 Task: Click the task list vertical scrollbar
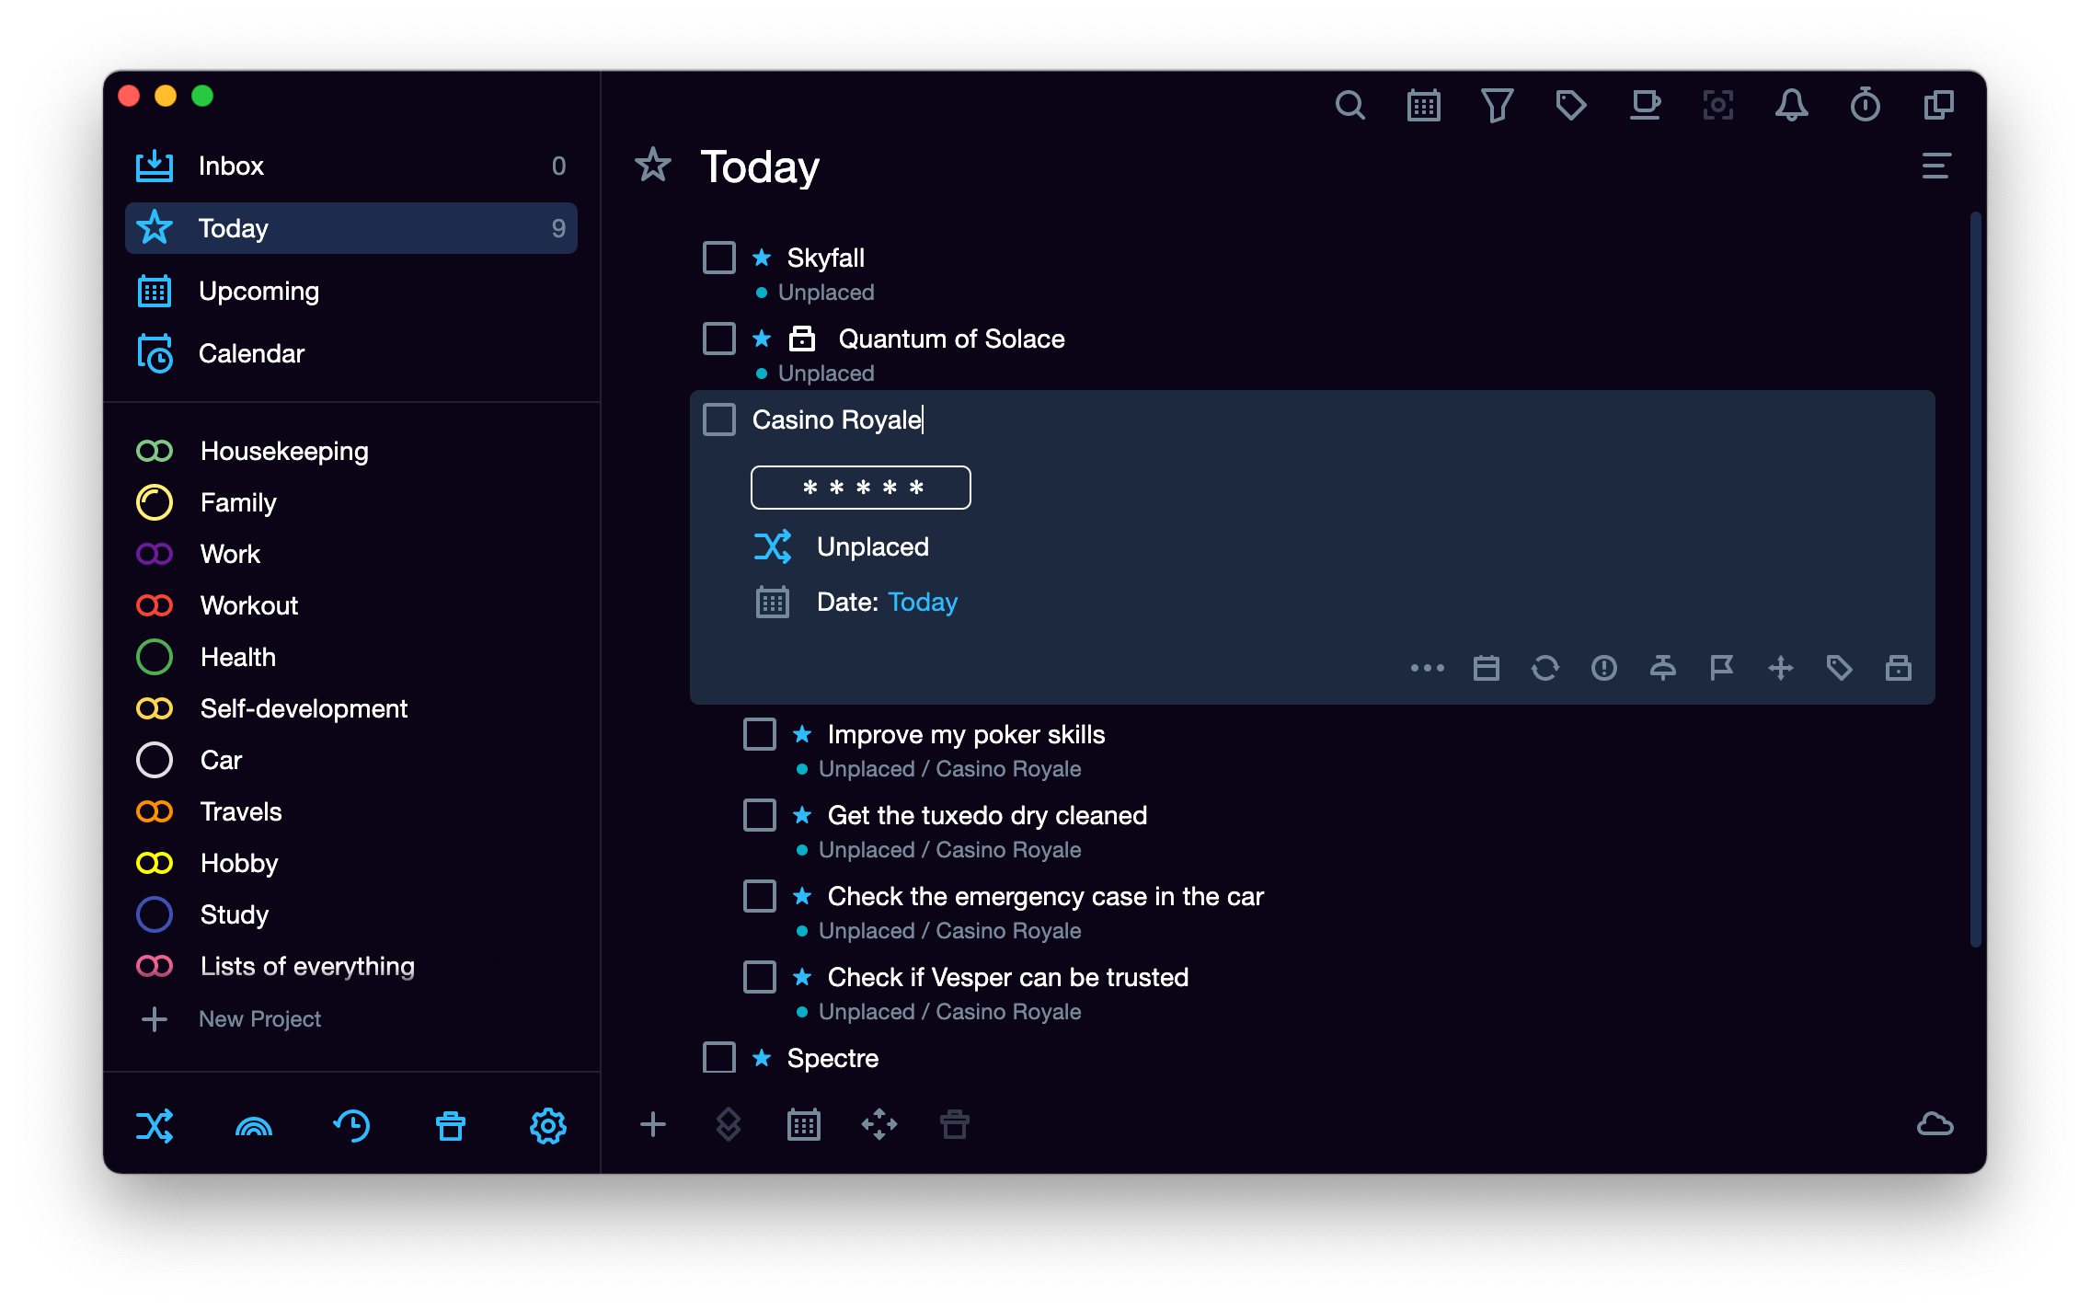1975,580
